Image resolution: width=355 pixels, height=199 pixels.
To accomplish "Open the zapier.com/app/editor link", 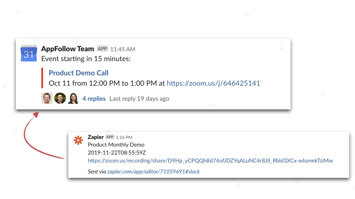I will click(x=153, y=171).
